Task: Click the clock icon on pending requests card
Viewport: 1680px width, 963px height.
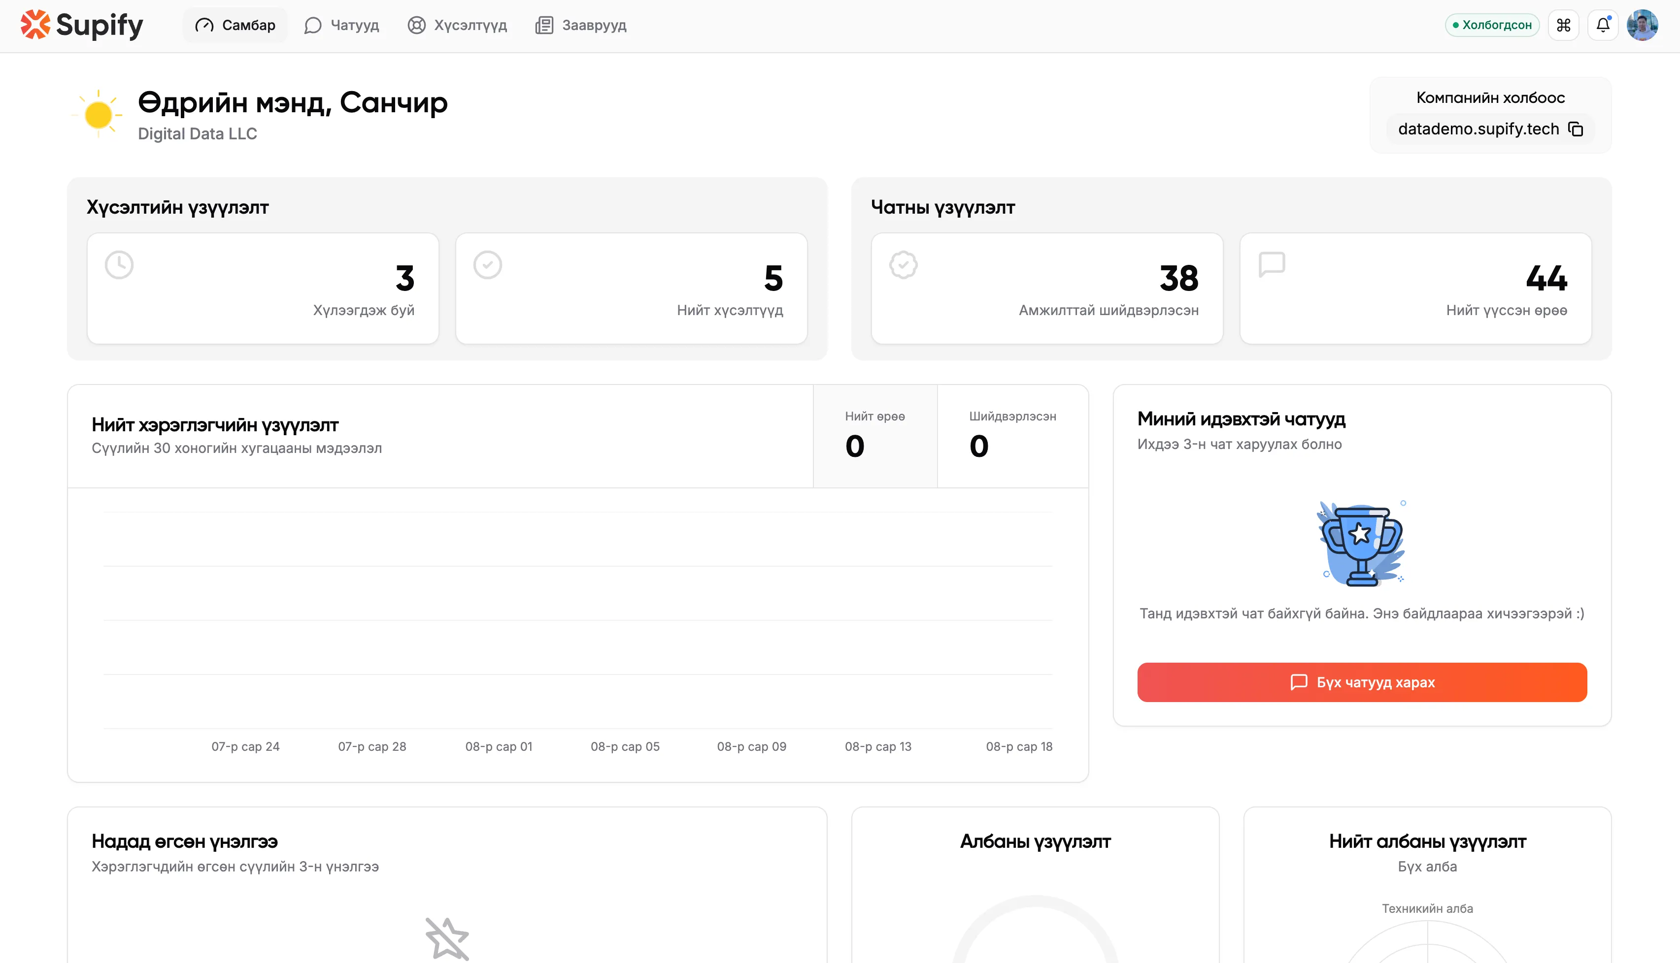Action: point(119,264)
